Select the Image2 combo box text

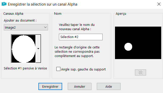coord(10,28)
